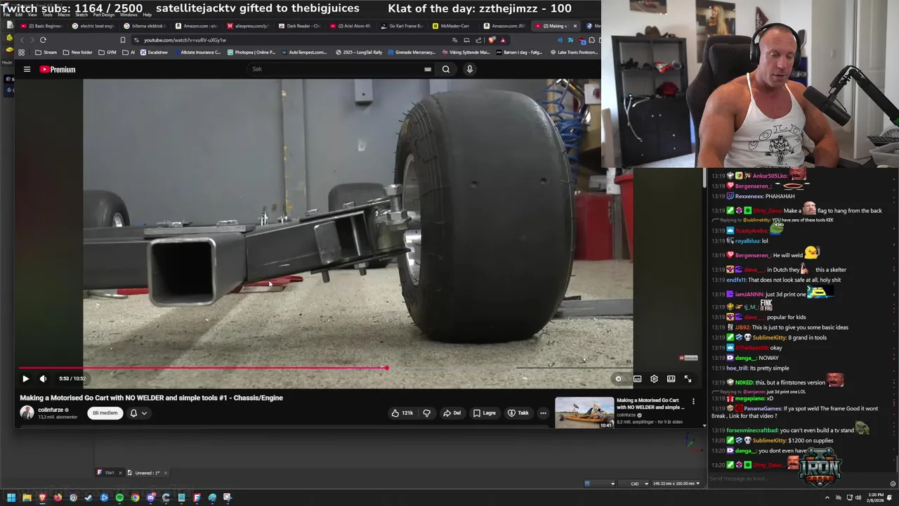The height and width of the screenshot is (506, 899).
Task: Open FreeCAD Part Design menu
Action: (104, 15)
